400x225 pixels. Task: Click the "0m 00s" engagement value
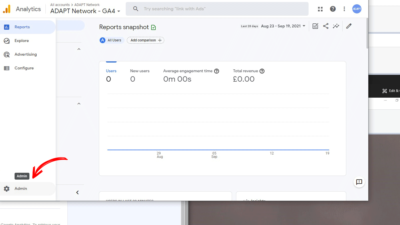[x=177, y=79]
